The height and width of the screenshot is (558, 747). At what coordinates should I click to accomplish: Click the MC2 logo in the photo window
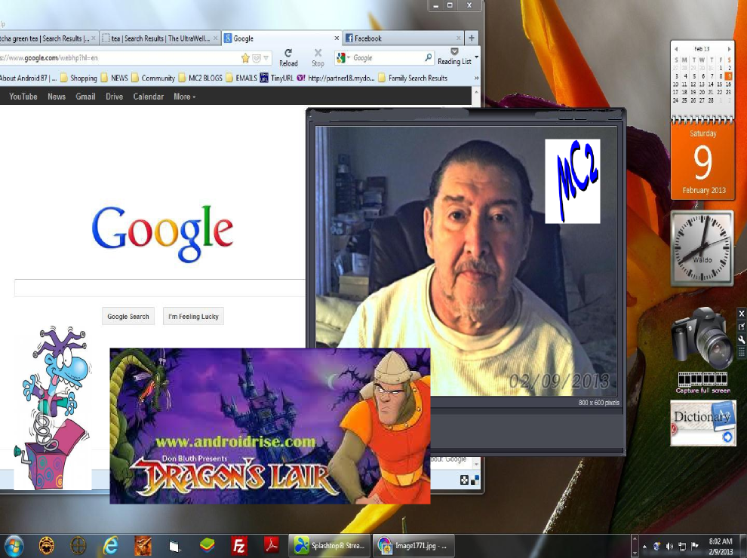coord(572,181)
